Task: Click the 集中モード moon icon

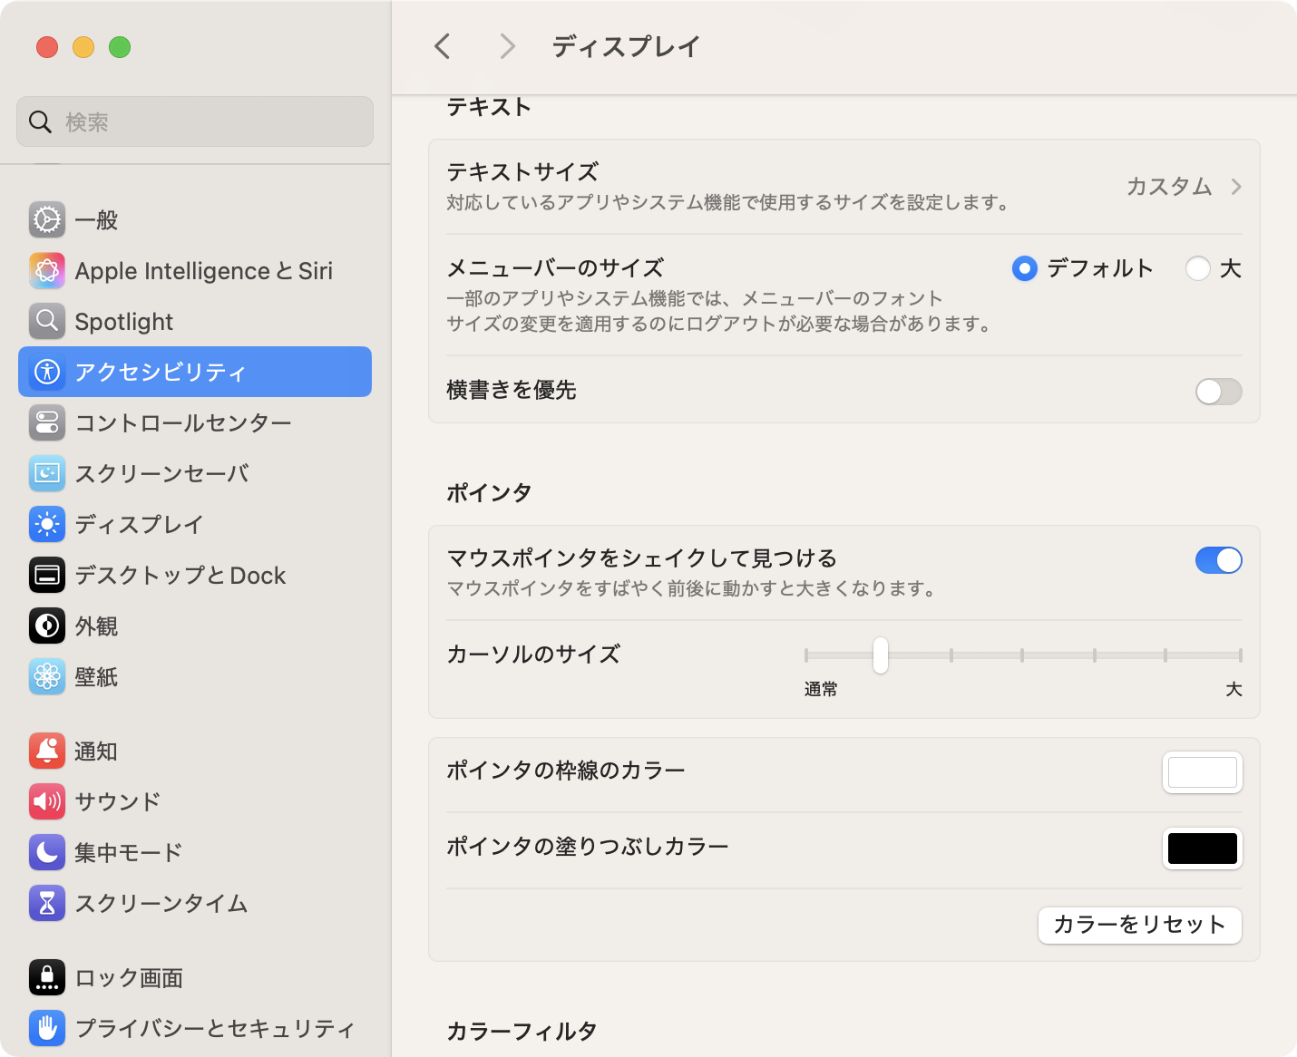Action: pos(47,852)
